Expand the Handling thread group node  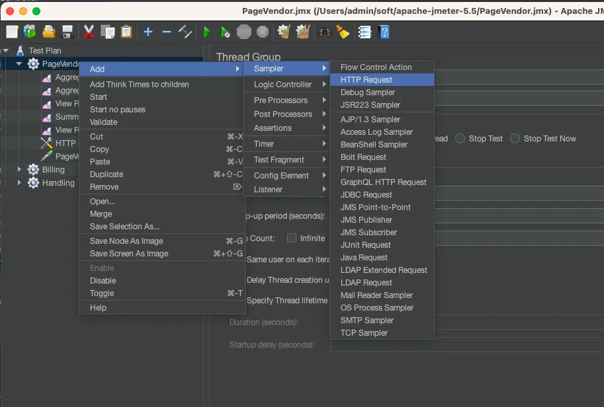pos(19,183)
